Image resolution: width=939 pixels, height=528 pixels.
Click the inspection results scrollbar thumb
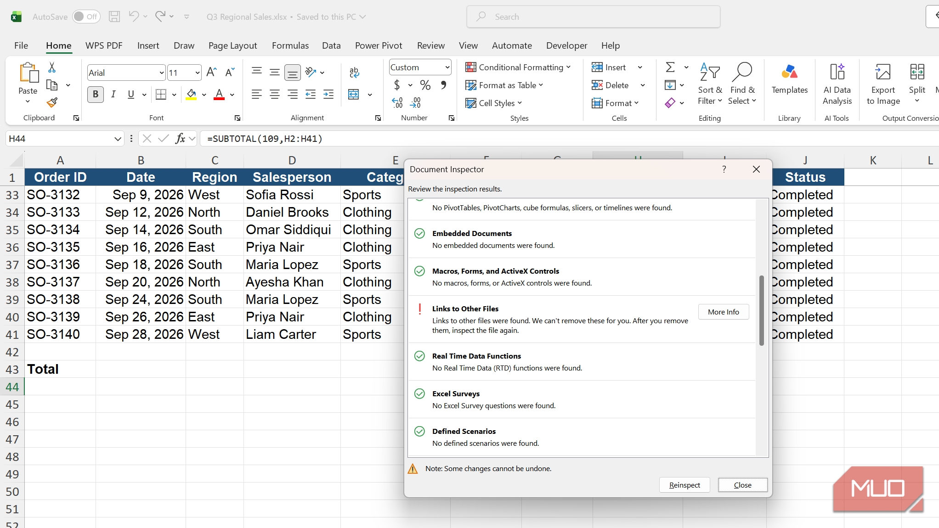tap(761, 310)
